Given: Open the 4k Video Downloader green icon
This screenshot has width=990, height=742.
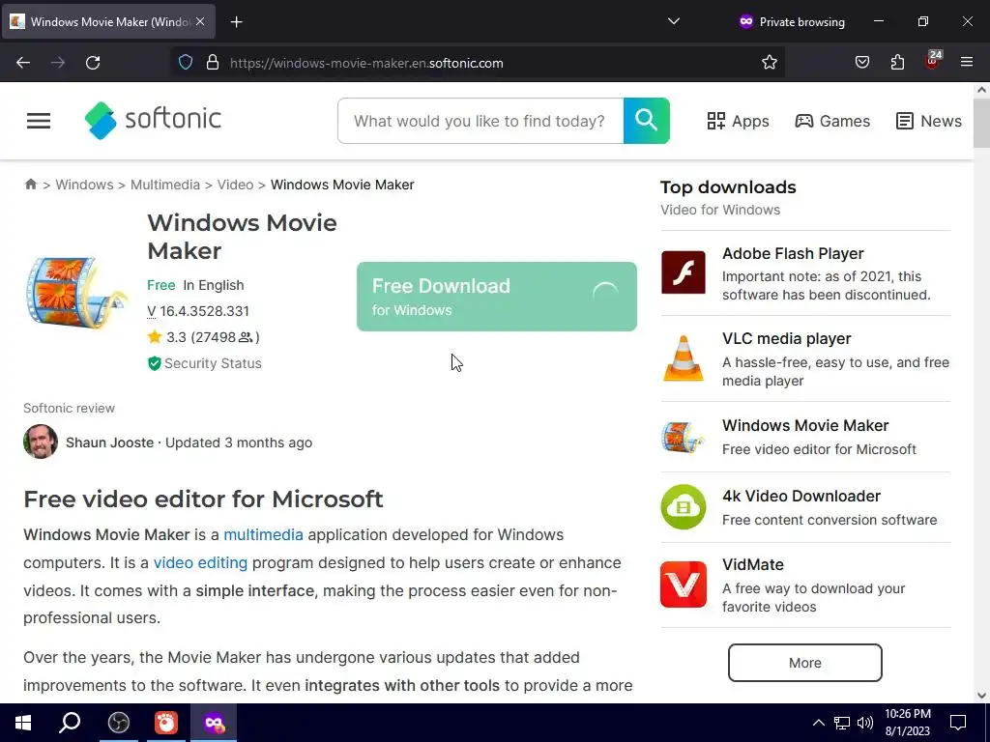Looking at the screenshot, I should coord(684,506).
